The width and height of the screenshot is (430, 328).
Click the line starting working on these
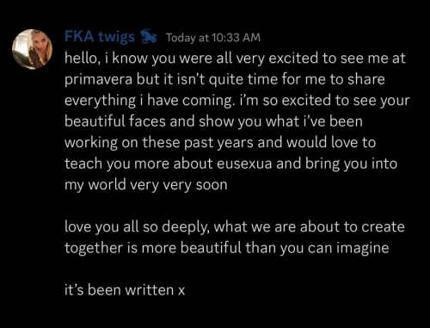click(220, 143)
